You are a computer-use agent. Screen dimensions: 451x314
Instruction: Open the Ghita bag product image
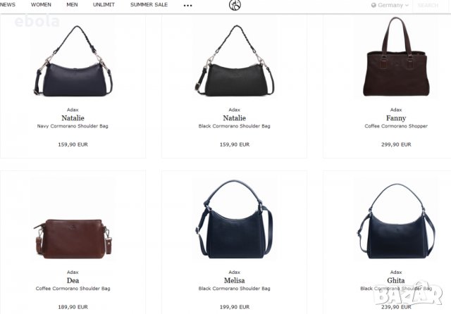coord(396,221)
